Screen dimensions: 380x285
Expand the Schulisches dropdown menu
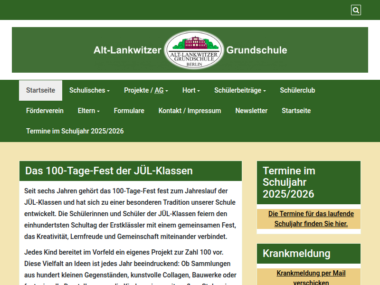[89, 90]
